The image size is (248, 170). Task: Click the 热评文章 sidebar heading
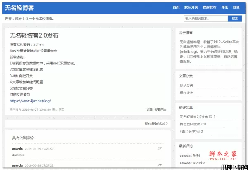coord(186,107)
